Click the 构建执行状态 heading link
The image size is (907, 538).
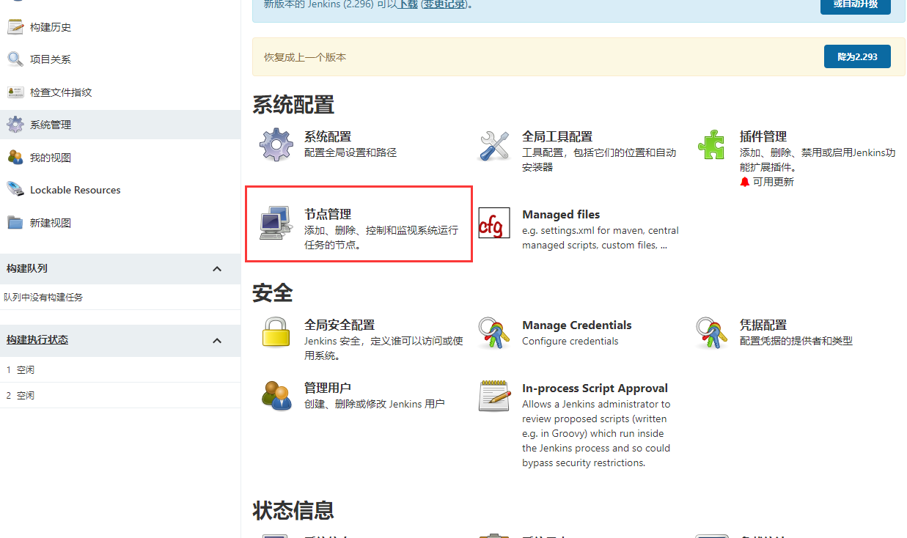pyautogui.click(x=37, y=340)
